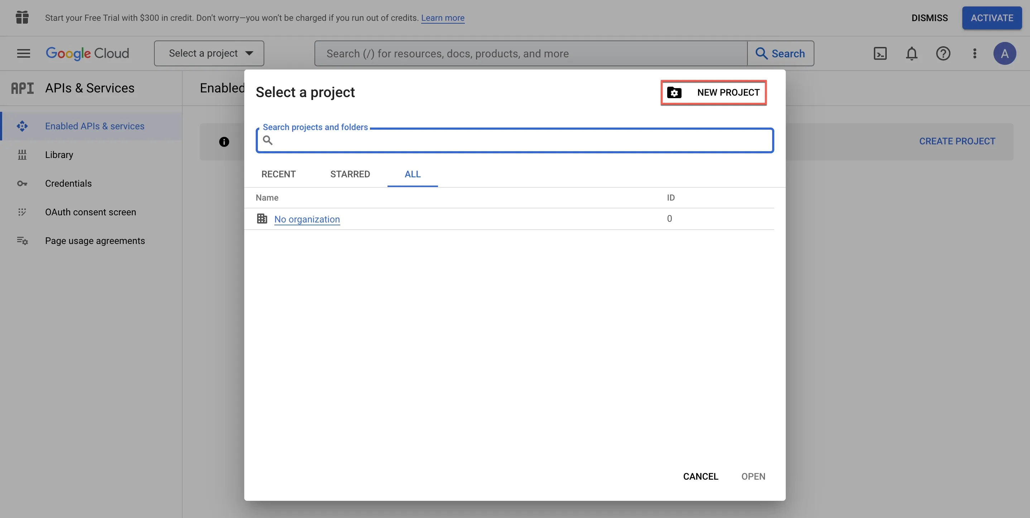The image size is (1030, 518).
Task: Open the Learn more link
Action: (443, 18)
